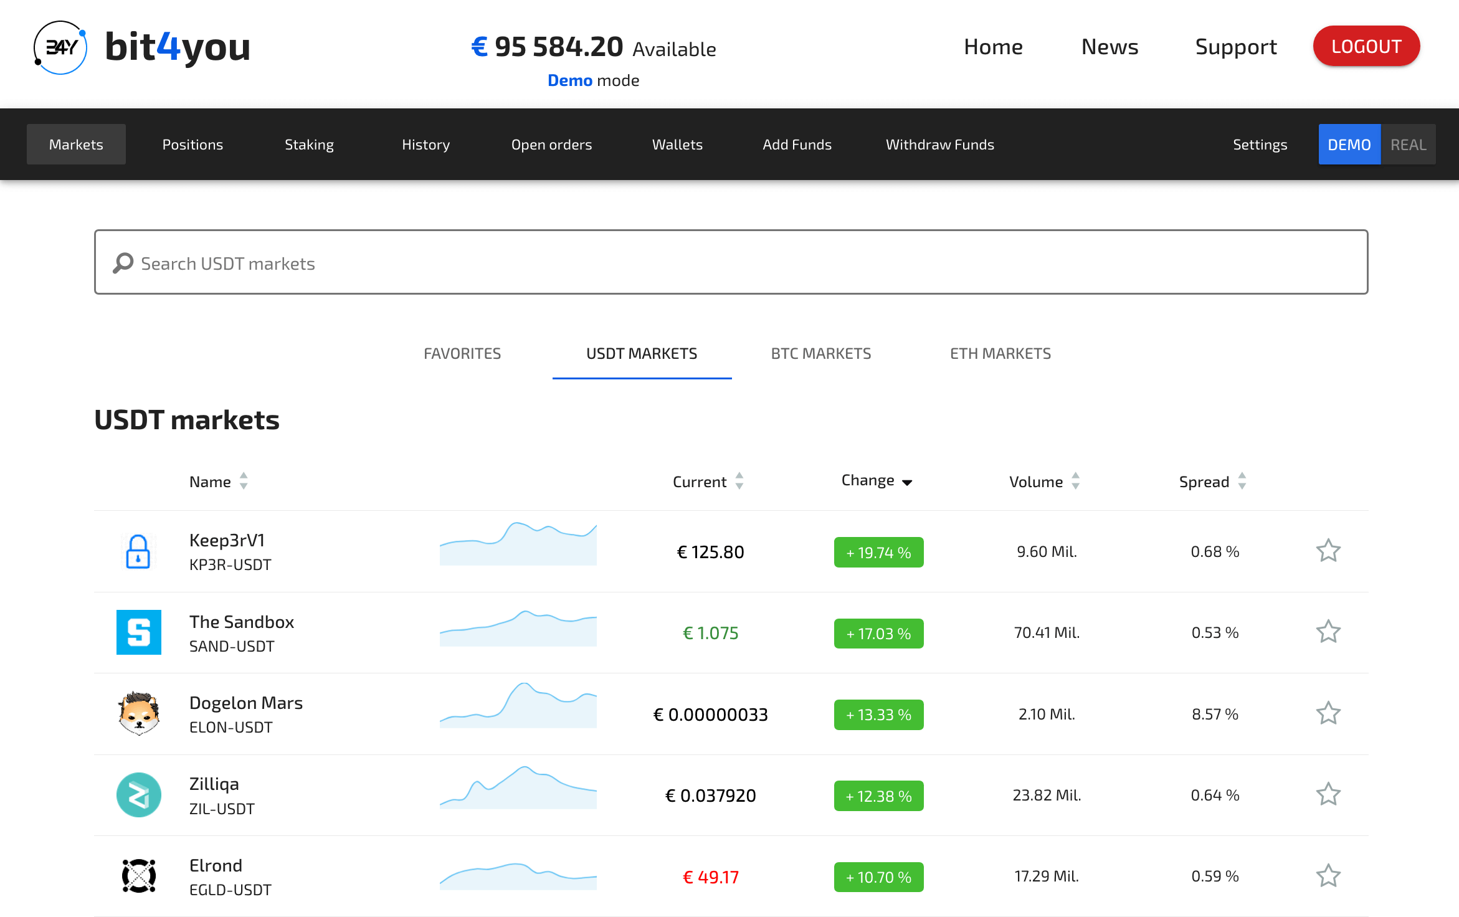Click the Dogelon Mars dog icon
The height and width of the screenshot is (917, 1459).
(138, 713)
